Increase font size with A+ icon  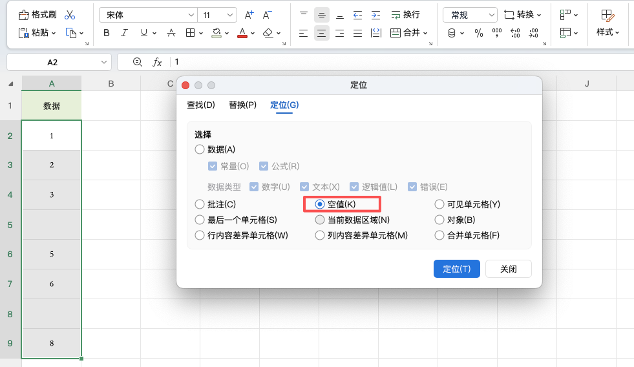(x=249, y=15)
